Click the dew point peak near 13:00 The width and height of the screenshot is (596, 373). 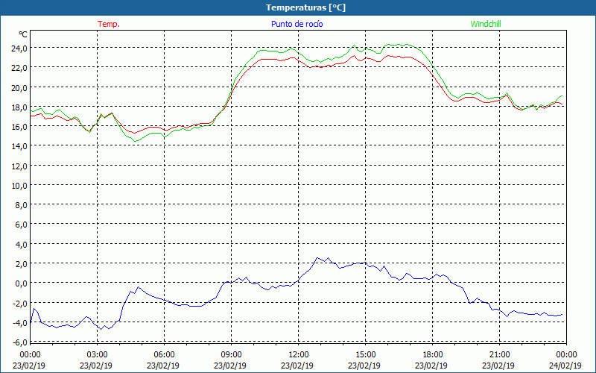[317, 257]
